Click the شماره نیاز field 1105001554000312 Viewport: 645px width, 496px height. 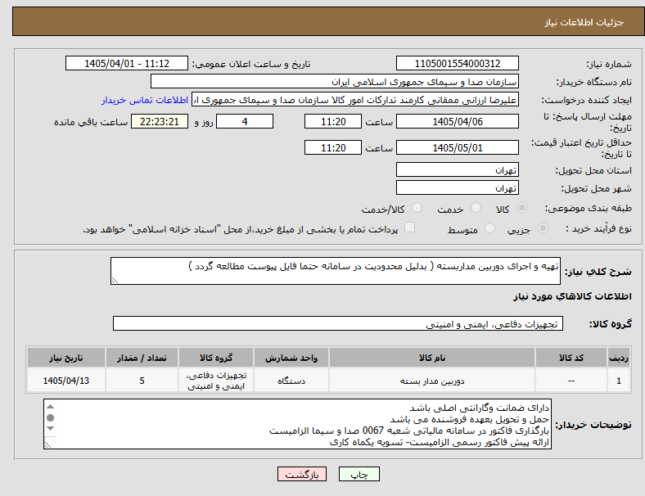click(x=458, y=63)
